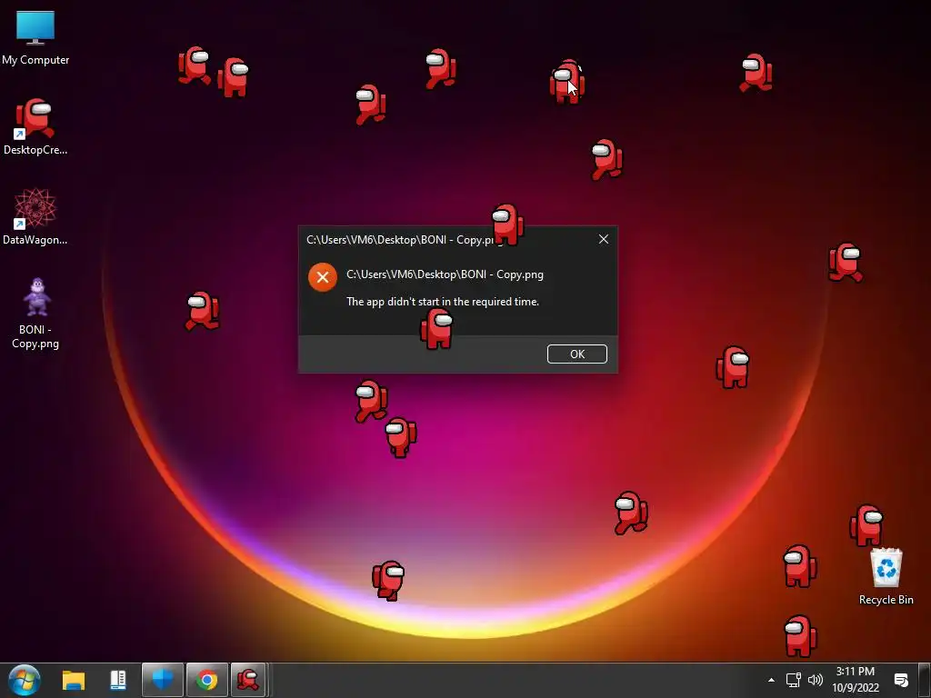Select the DesktopCre... crewmate shortcut icon
931x698 pixels.
click(35, 126)
